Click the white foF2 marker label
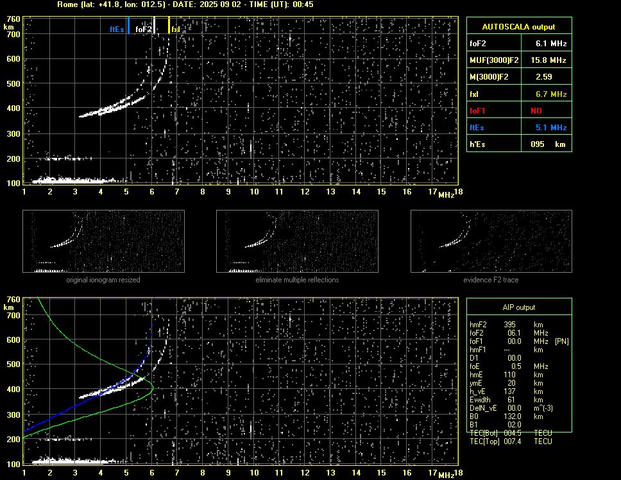 pyautogui.click(x=143, y=30)
